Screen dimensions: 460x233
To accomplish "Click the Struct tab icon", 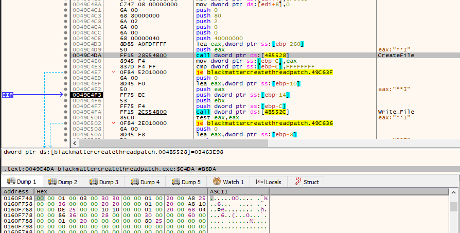I will point(297,182).
